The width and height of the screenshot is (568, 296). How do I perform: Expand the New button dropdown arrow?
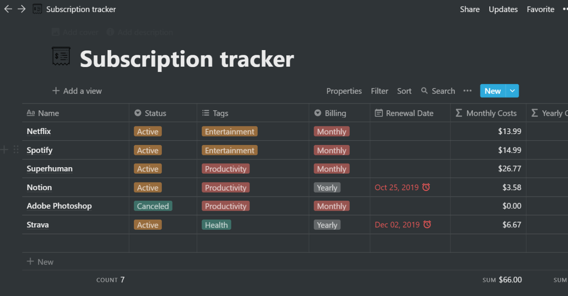click(x=513, y=91)
